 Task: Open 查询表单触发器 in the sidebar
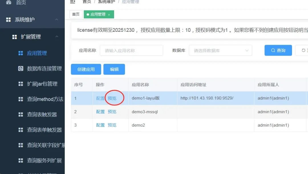[44, 130]
